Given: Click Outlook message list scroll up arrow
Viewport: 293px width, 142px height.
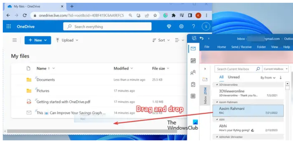Looking at the screenshot, I should [287, 84].
